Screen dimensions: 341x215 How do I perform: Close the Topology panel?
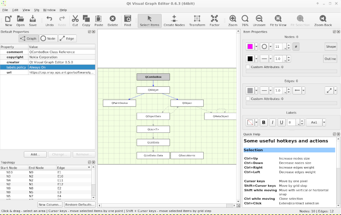click(94, 162)
